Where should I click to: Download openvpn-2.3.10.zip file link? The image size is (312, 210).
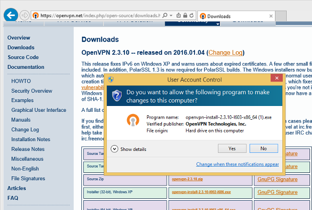pyautogui.click(x=187, y=179)
